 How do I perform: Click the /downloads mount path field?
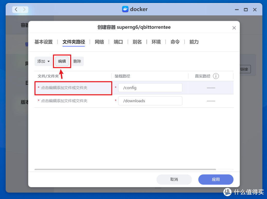click(150, 101)
